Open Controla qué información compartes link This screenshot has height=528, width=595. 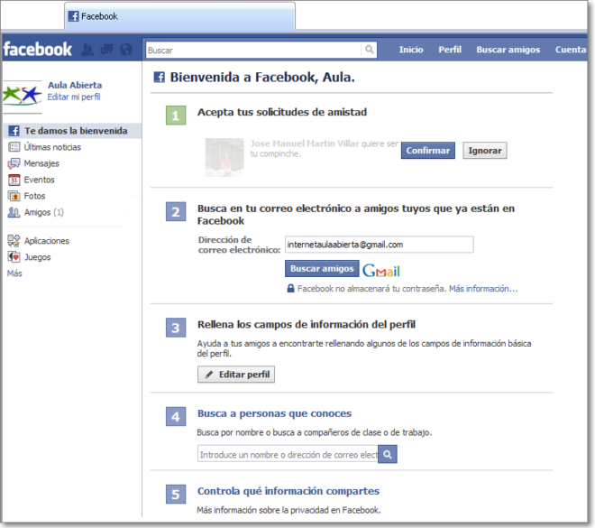tap(288, 491)
